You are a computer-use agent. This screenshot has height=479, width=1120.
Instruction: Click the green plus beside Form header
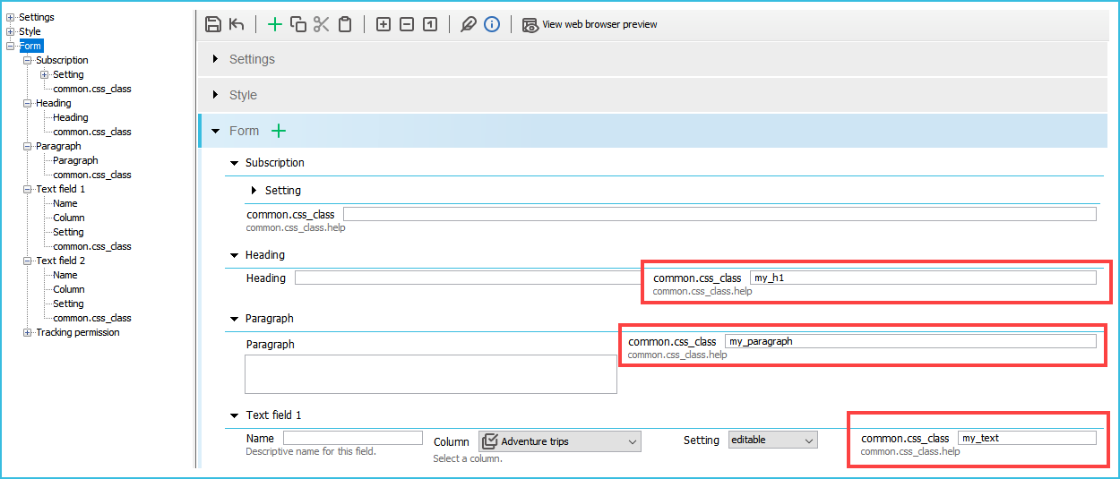pyautogui.click(x=279, y=131)
